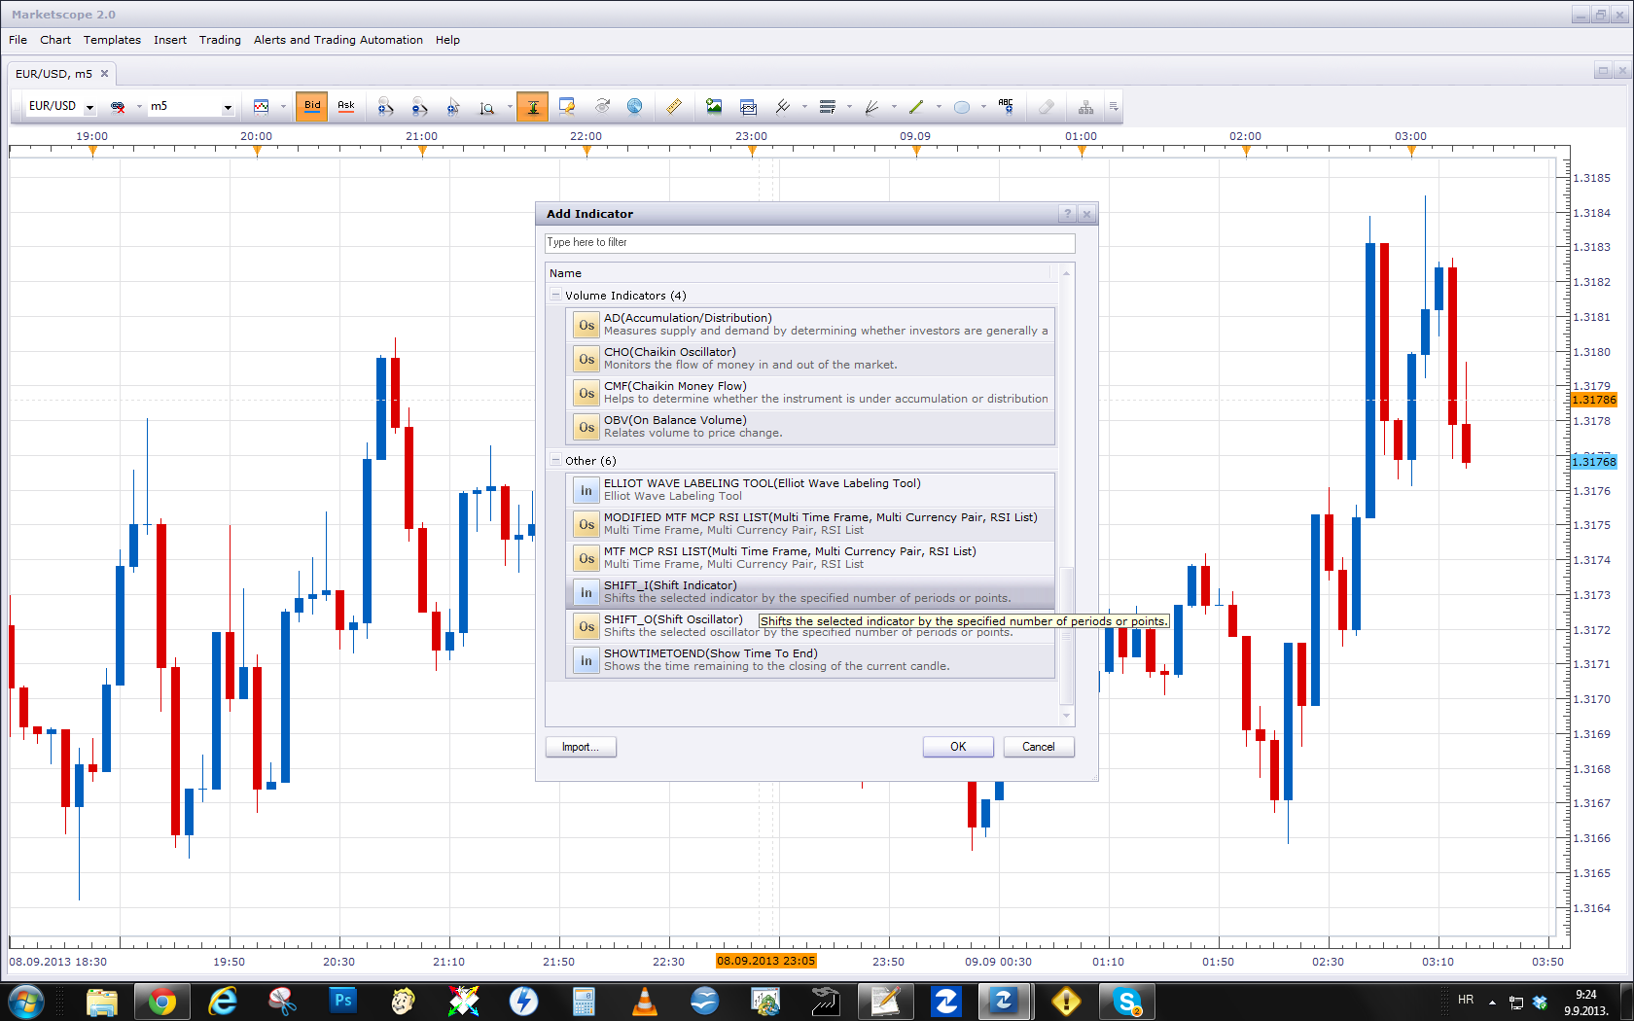Toggle the Bid price button
Viewport: 1634px width, 1021px height.
[312, 106]
